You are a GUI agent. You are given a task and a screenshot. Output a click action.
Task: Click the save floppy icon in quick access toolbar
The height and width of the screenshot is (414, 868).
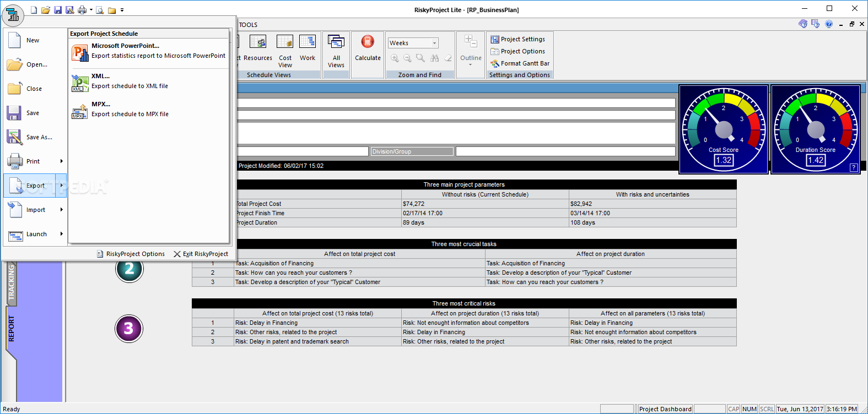coord(58,10)
